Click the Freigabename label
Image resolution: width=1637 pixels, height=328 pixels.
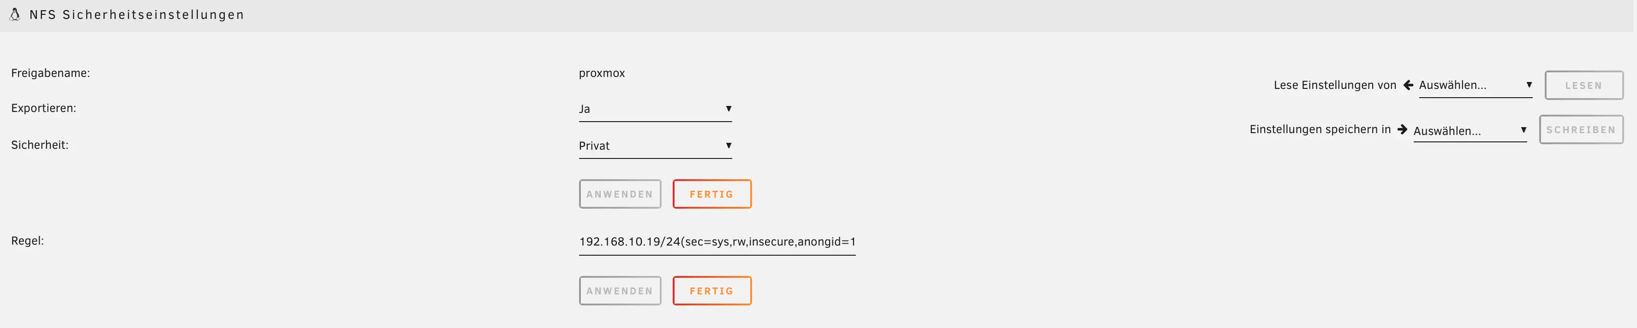click(50, 73)
